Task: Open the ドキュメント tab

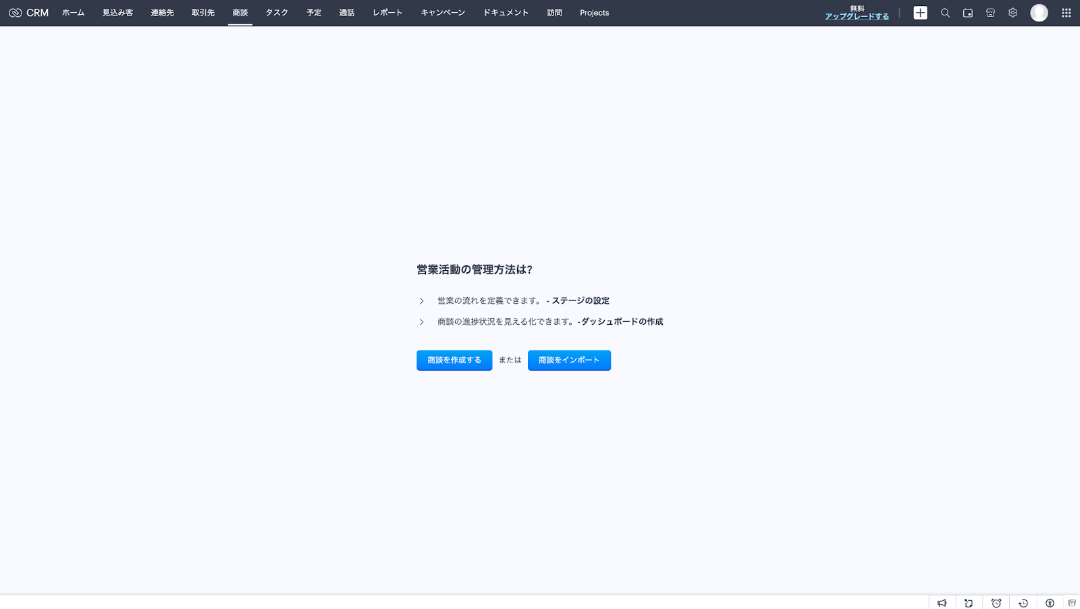Action: (x=506, y=13)
